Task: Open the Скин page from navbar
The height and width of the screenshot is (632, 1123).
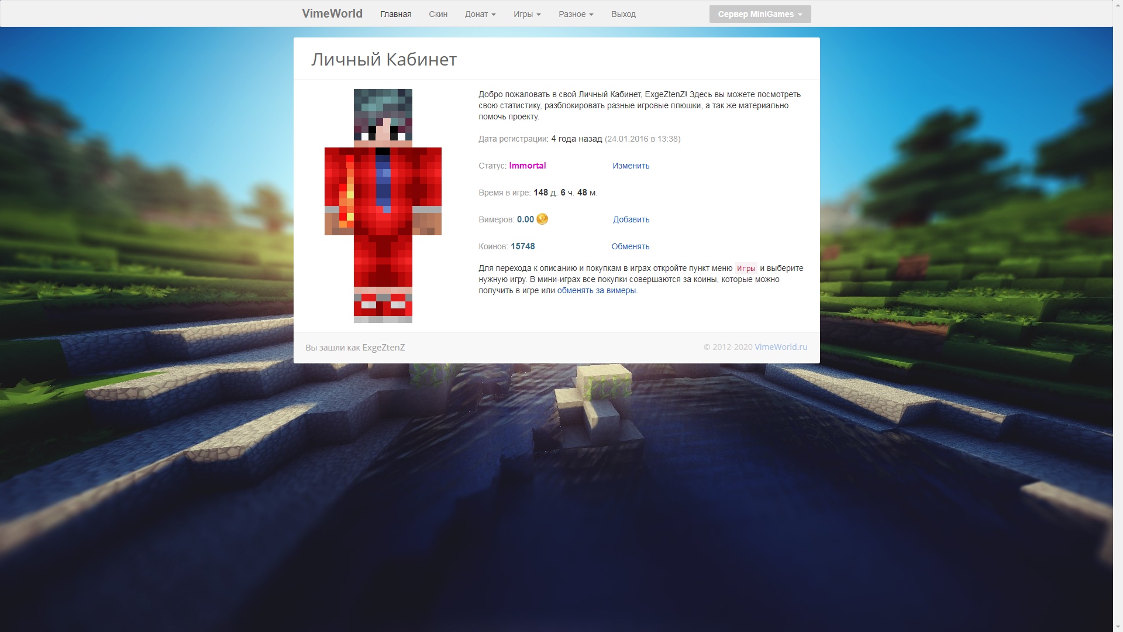Action: pos(438,14)
